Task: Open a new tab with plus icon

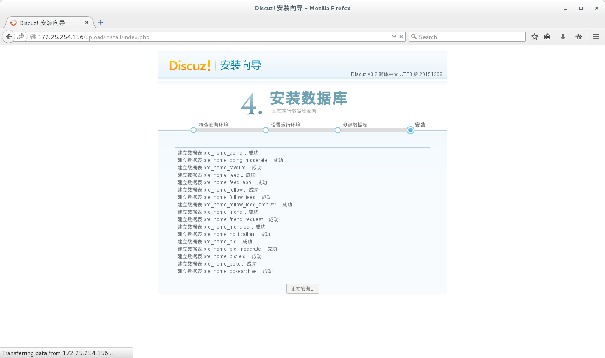Action: click(x=100, y=23)
